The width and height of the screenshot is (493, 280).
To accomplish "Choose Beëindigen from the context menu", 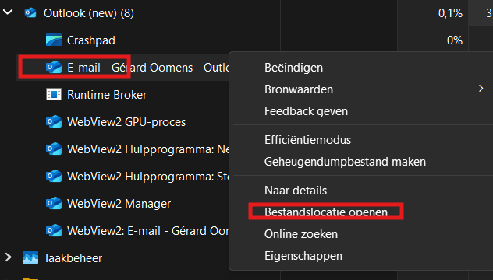I will [293, 68].
